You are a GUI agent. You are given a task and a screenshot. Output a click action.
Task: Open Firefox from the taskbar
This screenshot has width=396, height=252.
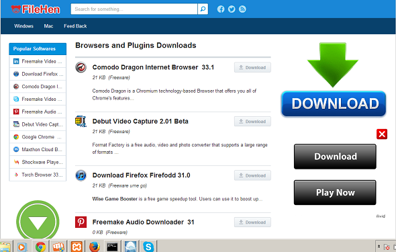point(95,247)
